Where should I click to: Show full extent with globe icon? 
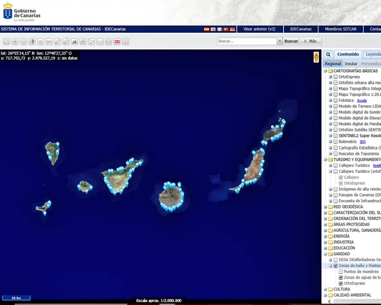tap(32, 42)
